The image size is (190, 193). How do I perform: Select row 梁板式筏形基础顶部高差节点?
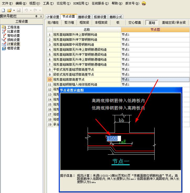(87, 75)
